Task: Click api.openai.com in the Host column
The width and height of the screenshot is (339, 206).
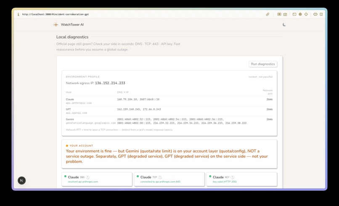Action: click(x=77, y=113)
